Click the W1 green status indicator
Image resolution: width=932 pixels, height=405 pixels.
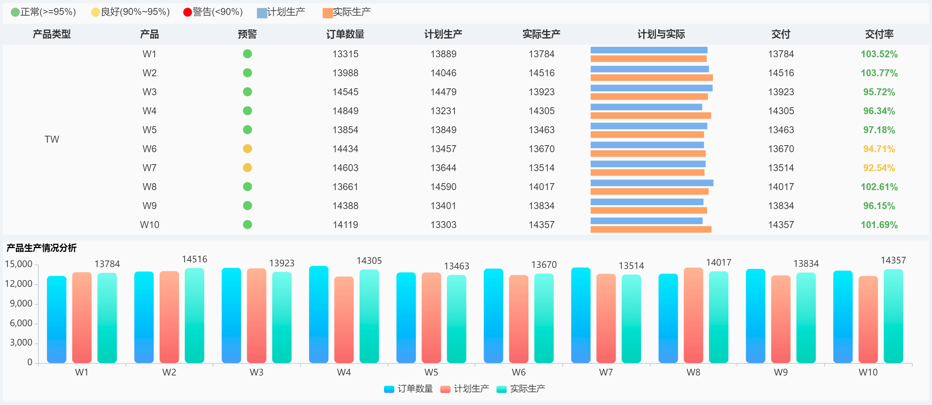[247, 54]
